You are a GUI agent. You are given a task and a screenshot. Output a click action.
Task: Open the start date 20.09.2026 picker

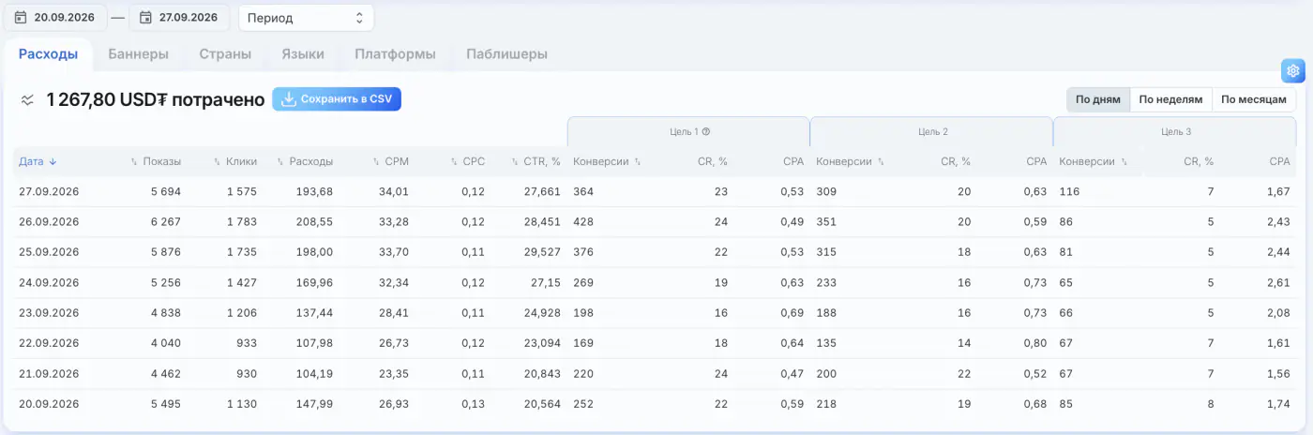tap(54, 18)
